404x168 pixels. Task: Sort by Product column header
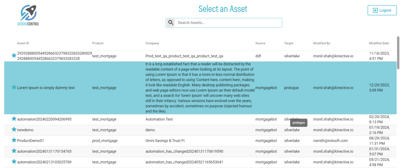coord(98,43)
